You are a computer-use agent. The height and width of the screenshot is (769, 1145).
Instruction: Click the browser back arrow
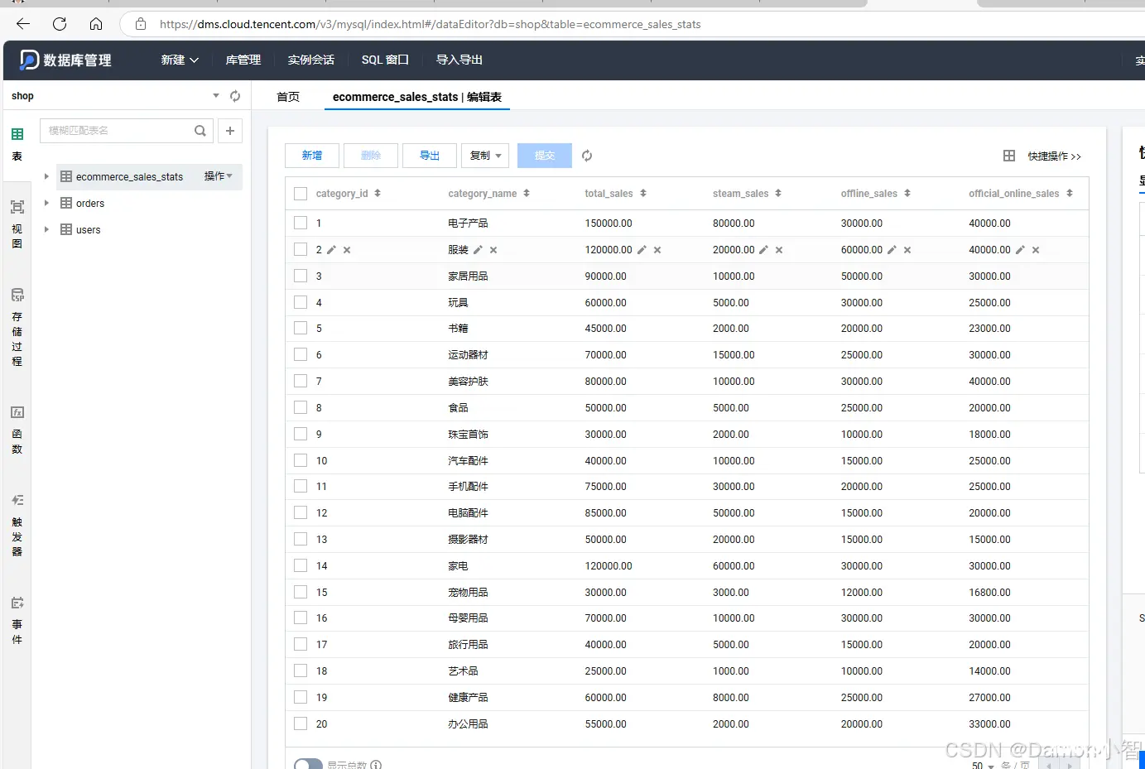23,24
